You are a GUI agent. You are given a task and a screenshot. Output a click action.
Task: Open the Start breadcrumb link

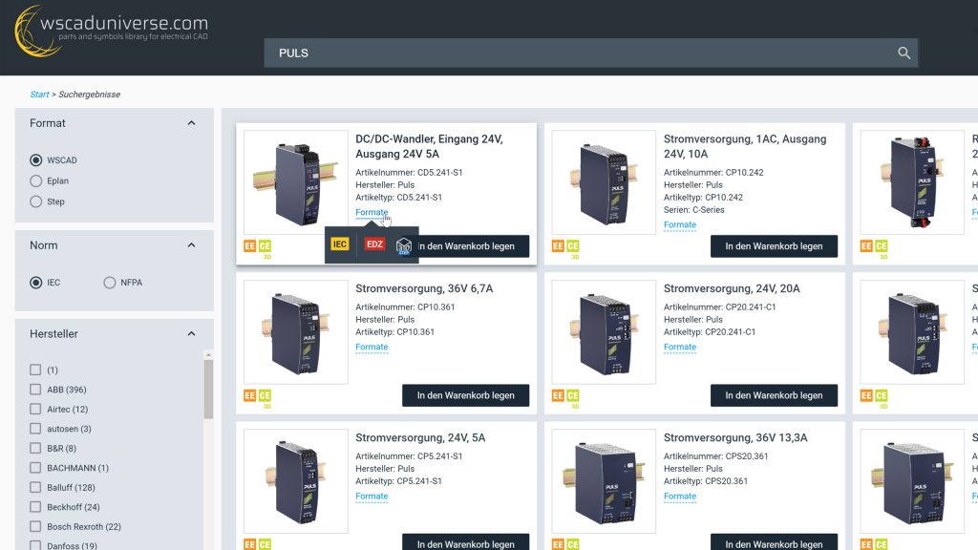38,94
